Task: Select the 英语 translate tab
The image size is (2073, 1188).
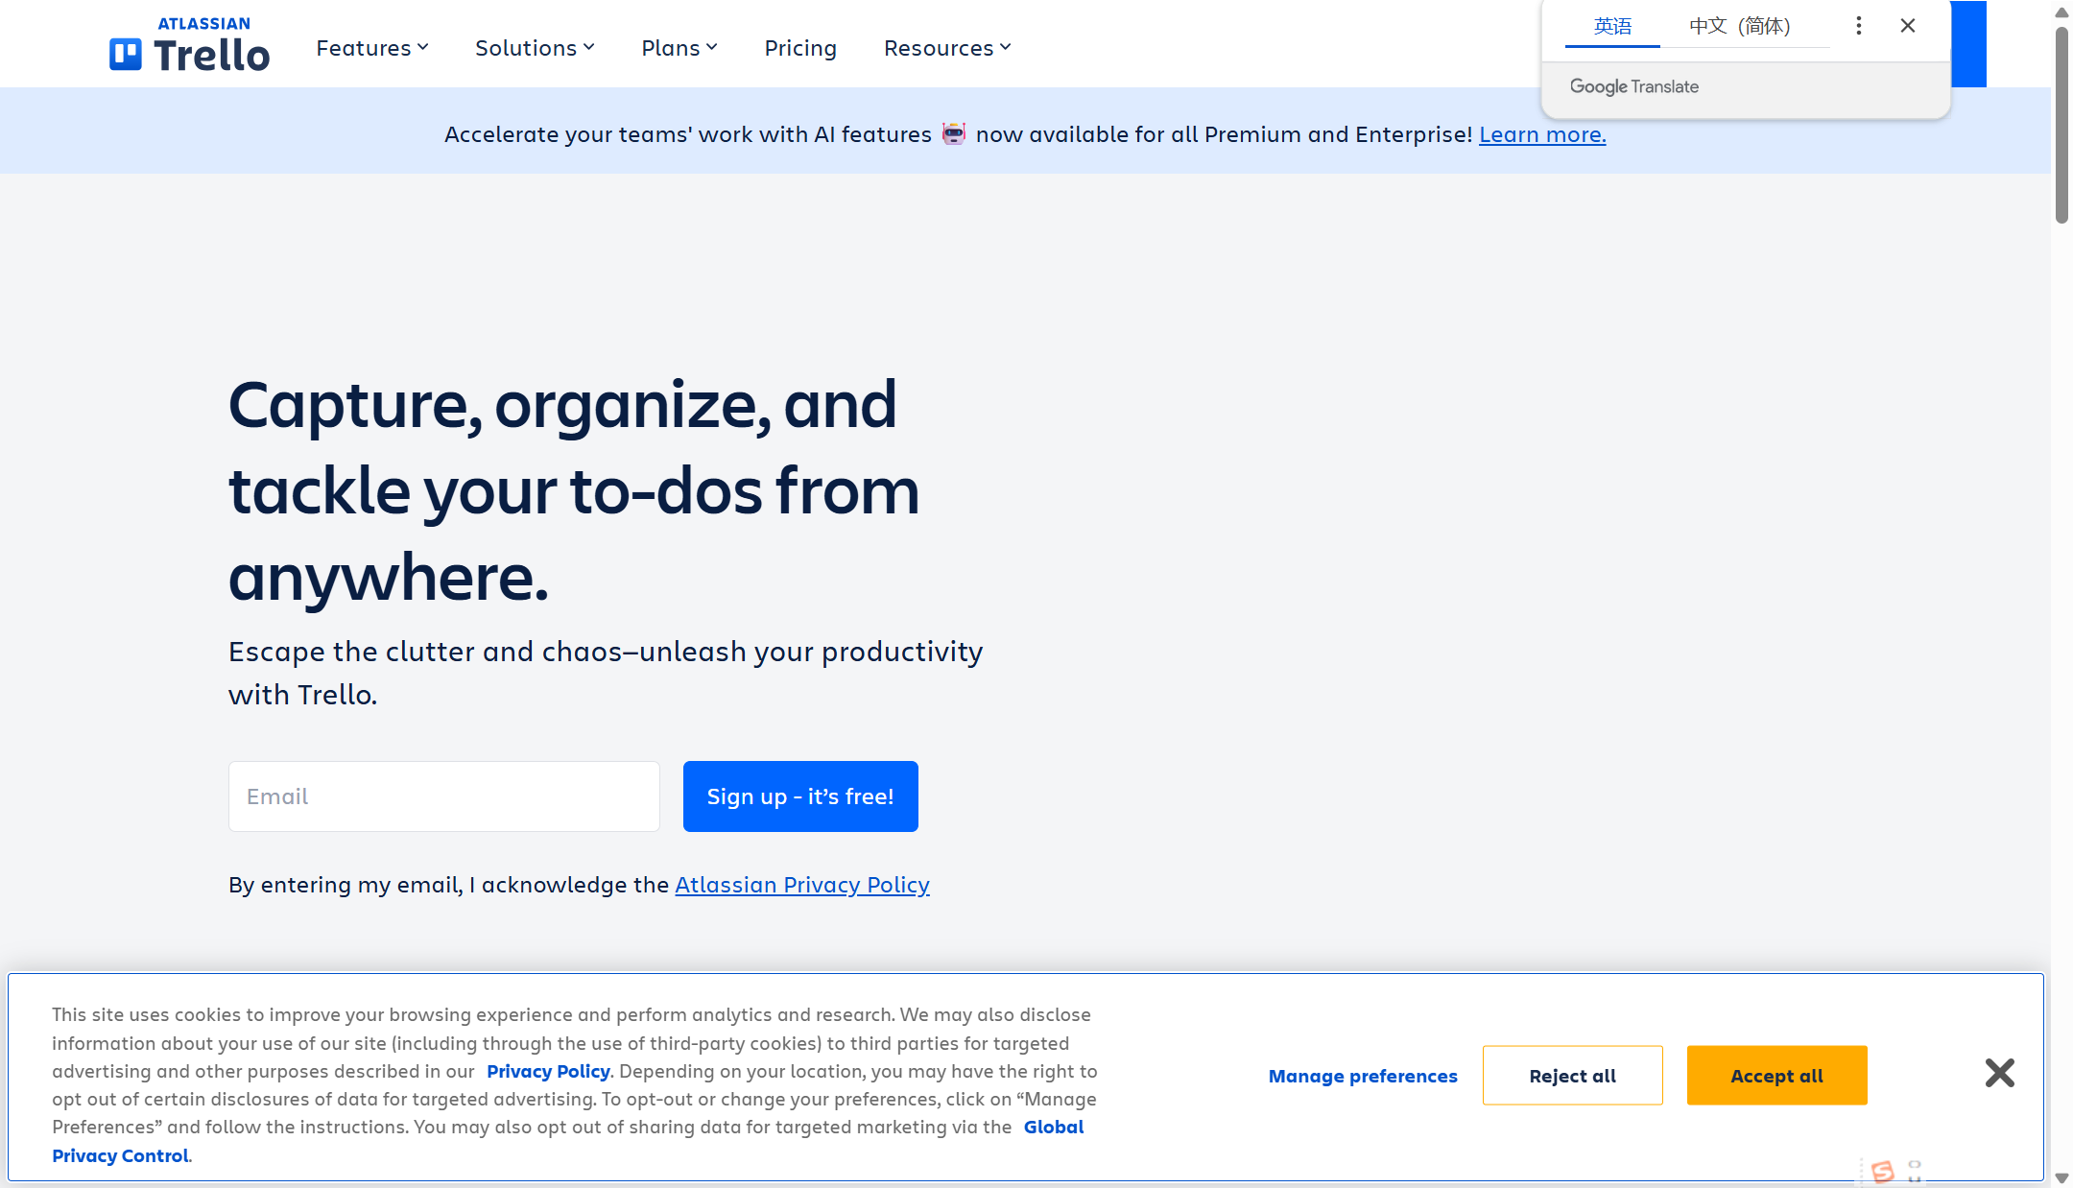Action: 1612,27
